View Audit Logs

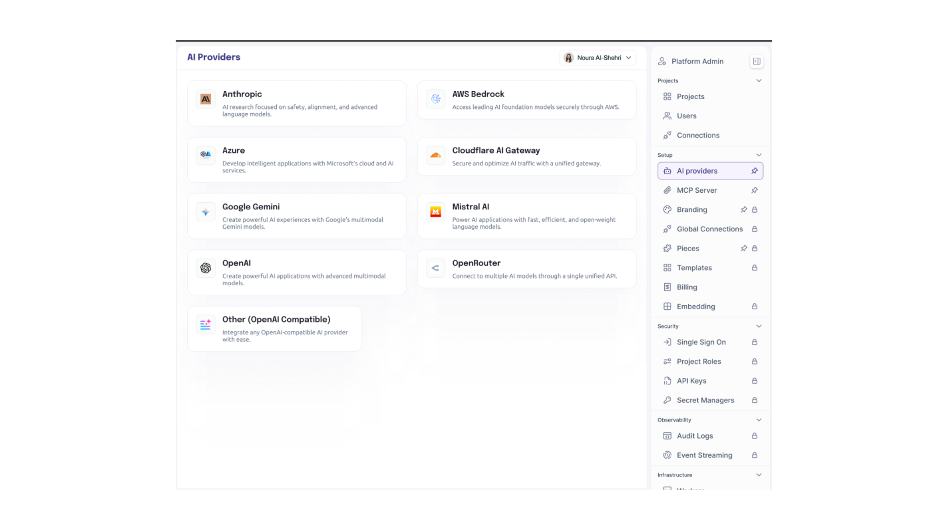[x=710, y=436]
